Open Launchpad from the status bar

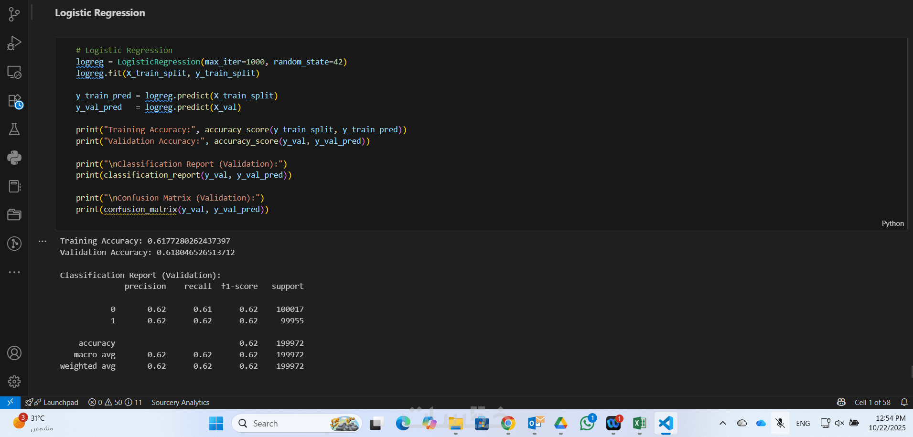pos(52,402)
